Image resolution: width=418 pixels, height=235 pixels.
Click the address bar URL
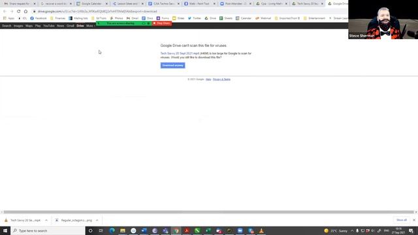(97, 12)
